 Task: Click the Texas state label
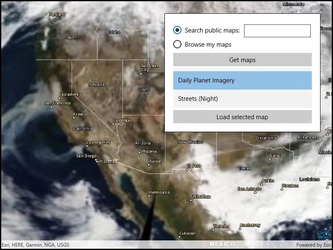point(245,168)
